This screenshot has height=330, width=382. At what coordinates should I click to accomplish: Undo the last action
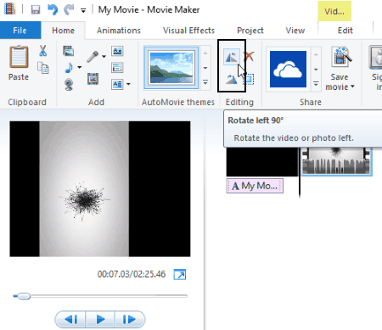pyautogui.click(x=53, y=10)
